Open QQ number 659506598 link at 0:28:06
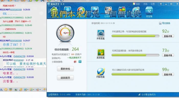 click(x=16, y=10)
